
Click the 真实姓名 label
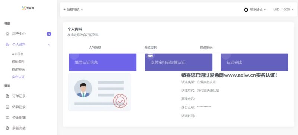188,99
